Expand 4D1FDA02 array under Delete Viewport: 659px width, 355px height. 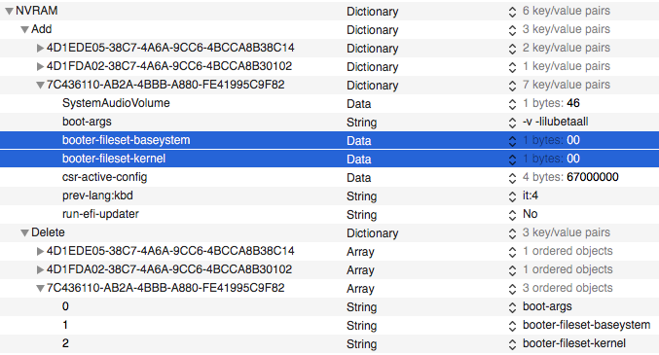pyautogui.click(x=40, y=269)
